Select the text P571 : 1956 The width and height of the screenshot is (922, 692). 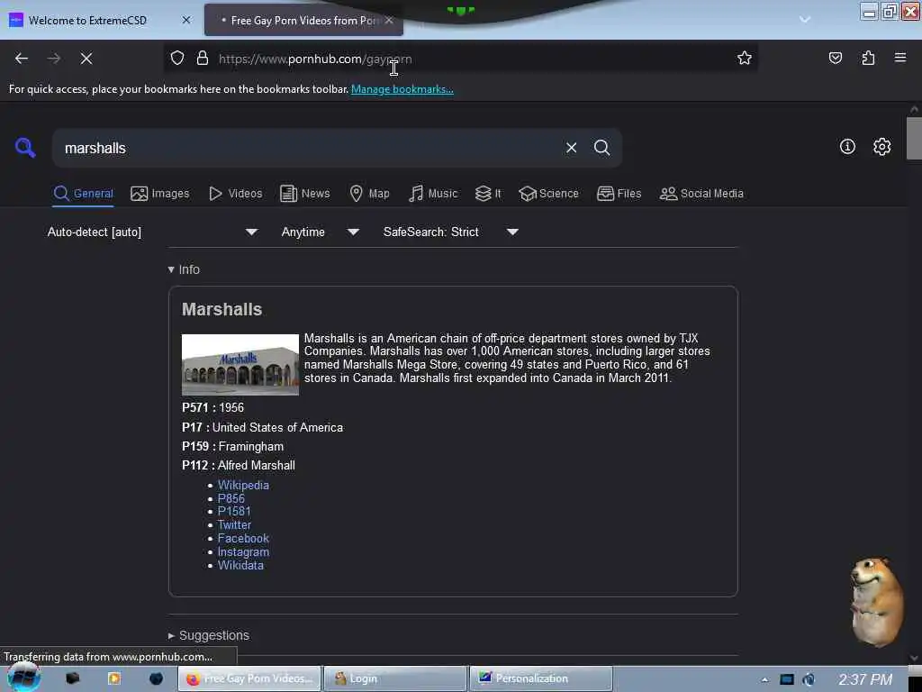coord(212,407)
